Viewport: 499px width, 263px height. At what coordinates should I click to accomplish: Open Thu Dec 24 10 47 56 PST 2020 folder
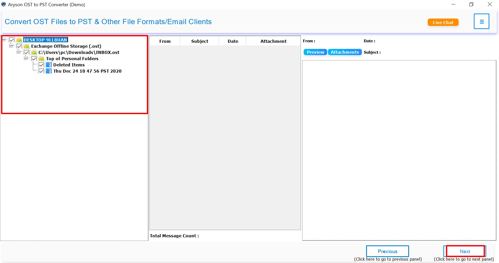tap(87, 71)
